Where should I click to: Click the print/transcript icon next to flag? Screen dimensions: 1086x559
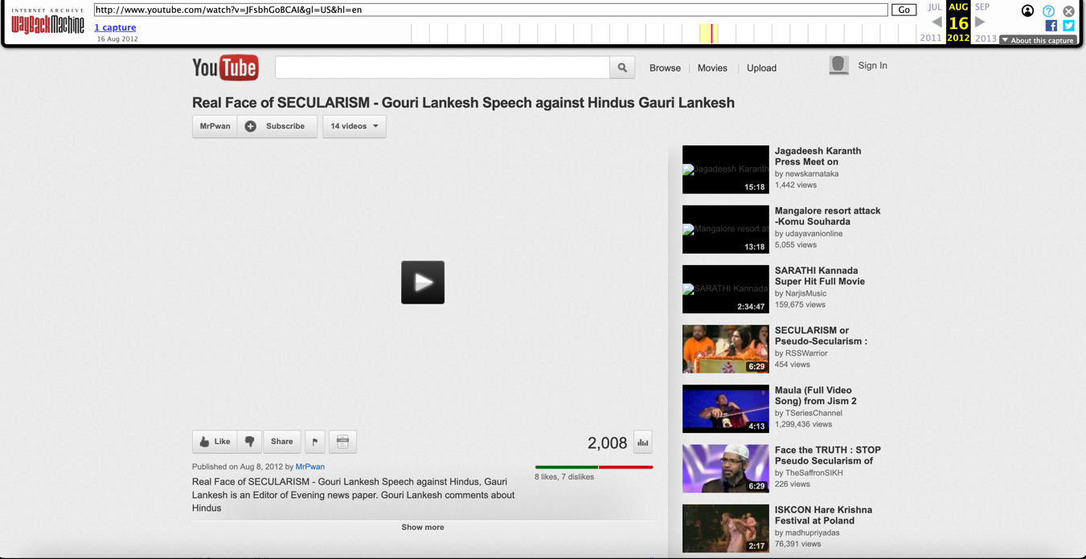pyautogui.click(x=342, y=441)
